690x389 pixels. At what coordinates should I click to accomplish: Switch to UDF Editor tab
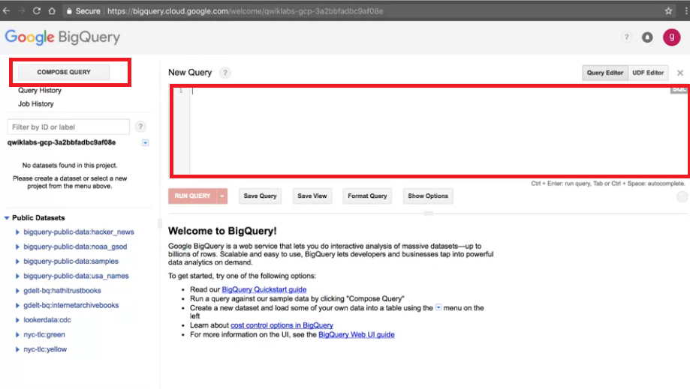pos(648,73)
